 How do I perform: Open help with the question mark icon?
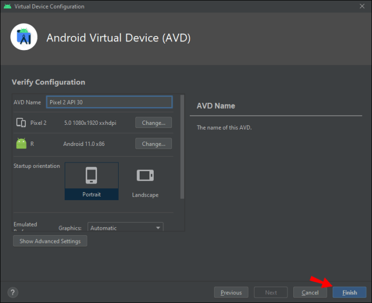[x=13, y=292]
